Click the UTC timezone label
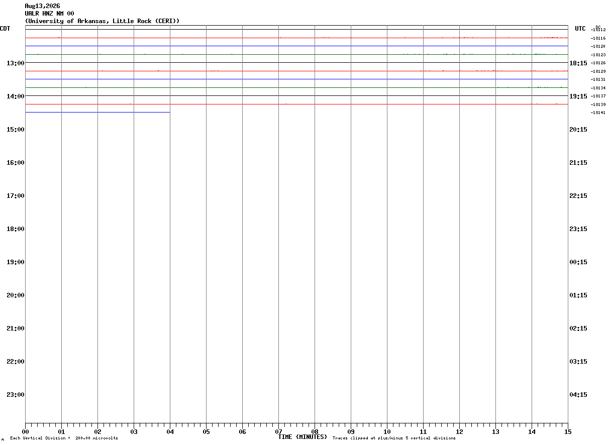 580,29
